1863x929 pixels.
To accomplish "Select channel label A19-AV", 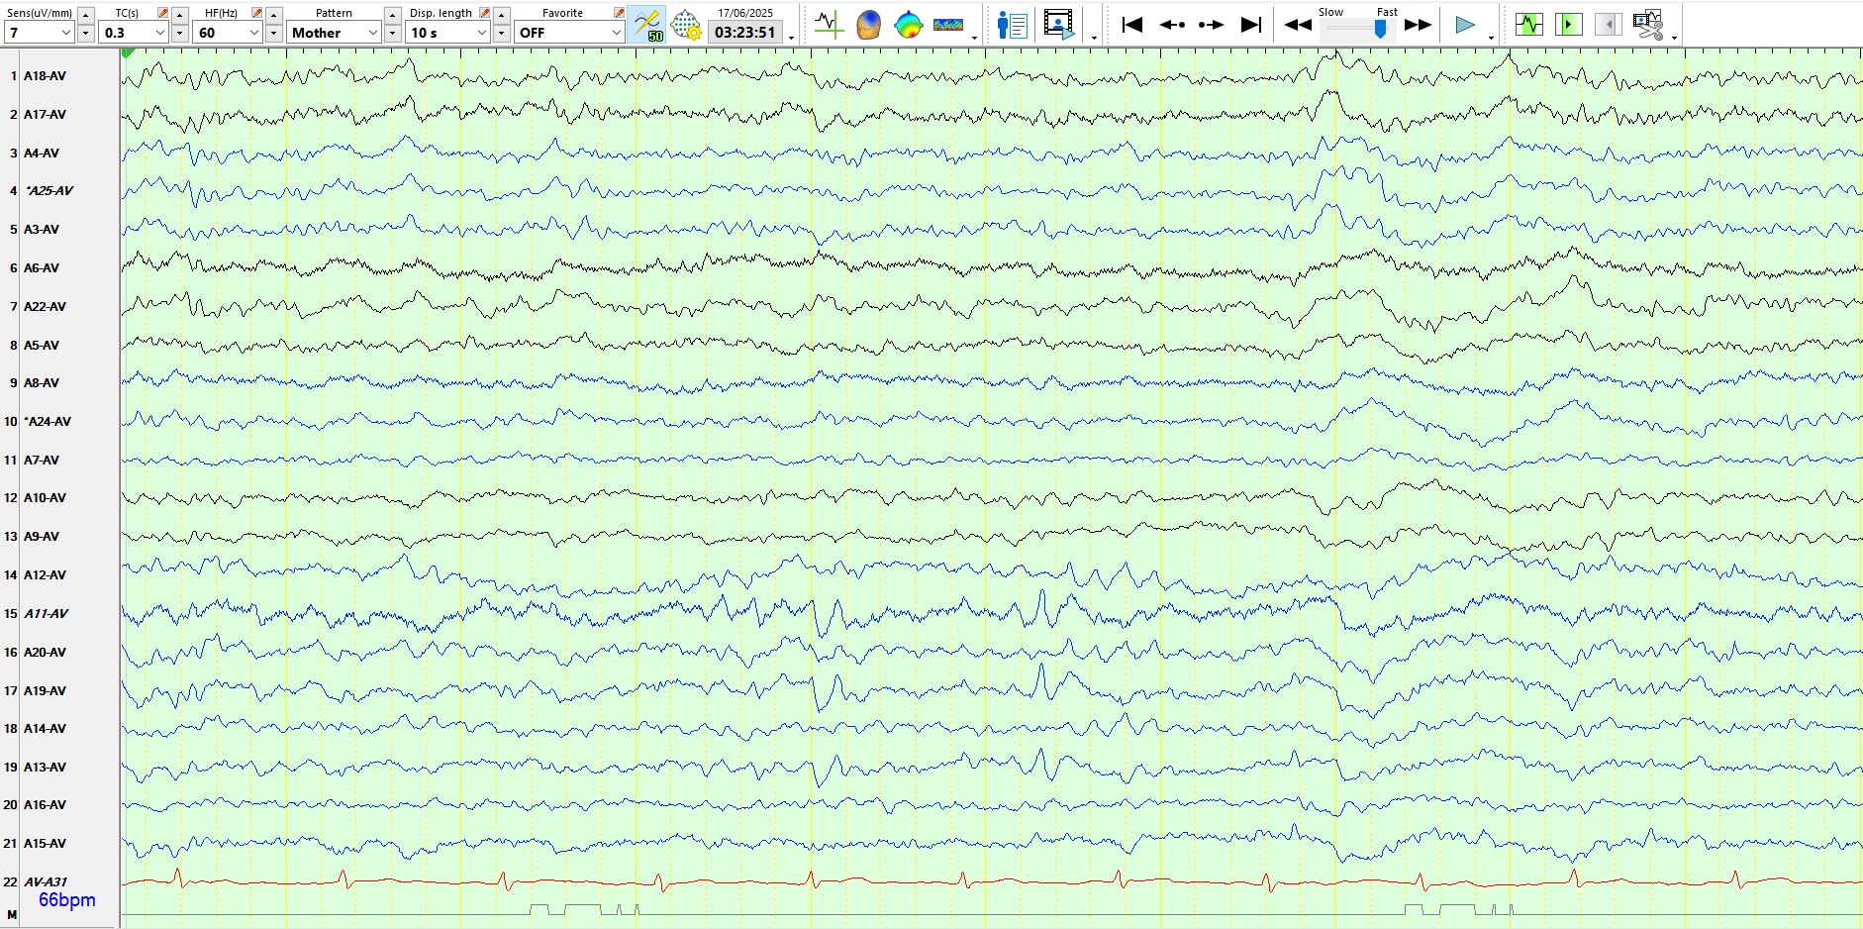I will click(45, 691).
